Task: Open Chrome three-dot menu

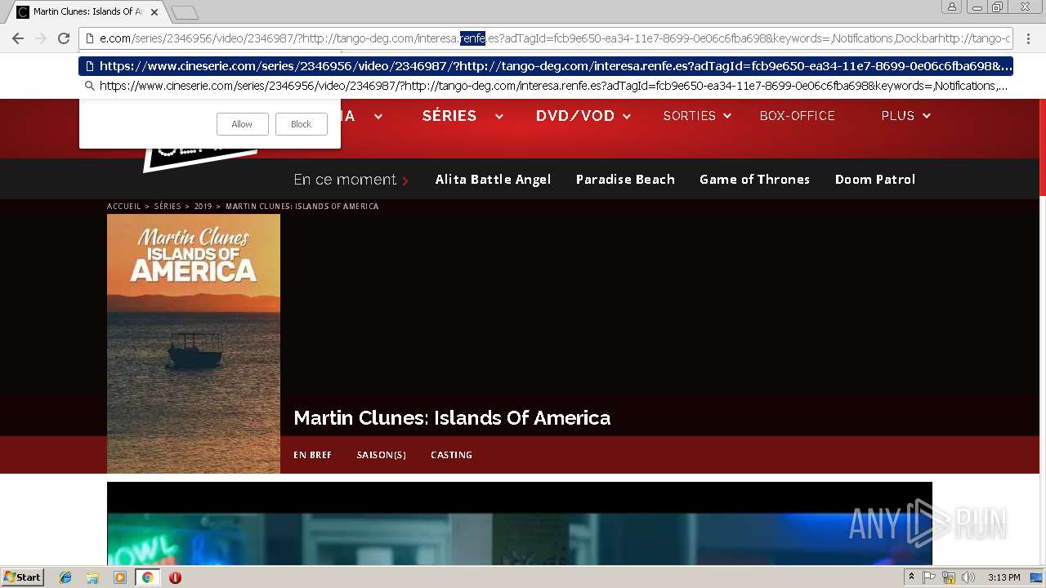Action: coord(1028,38)
